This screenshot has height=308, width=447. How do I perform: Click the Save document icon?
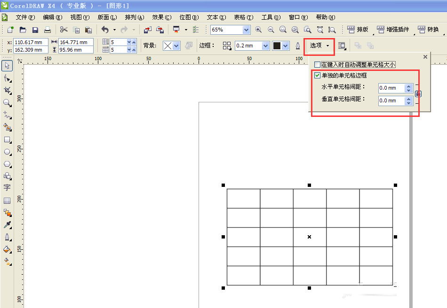[35, 29]
